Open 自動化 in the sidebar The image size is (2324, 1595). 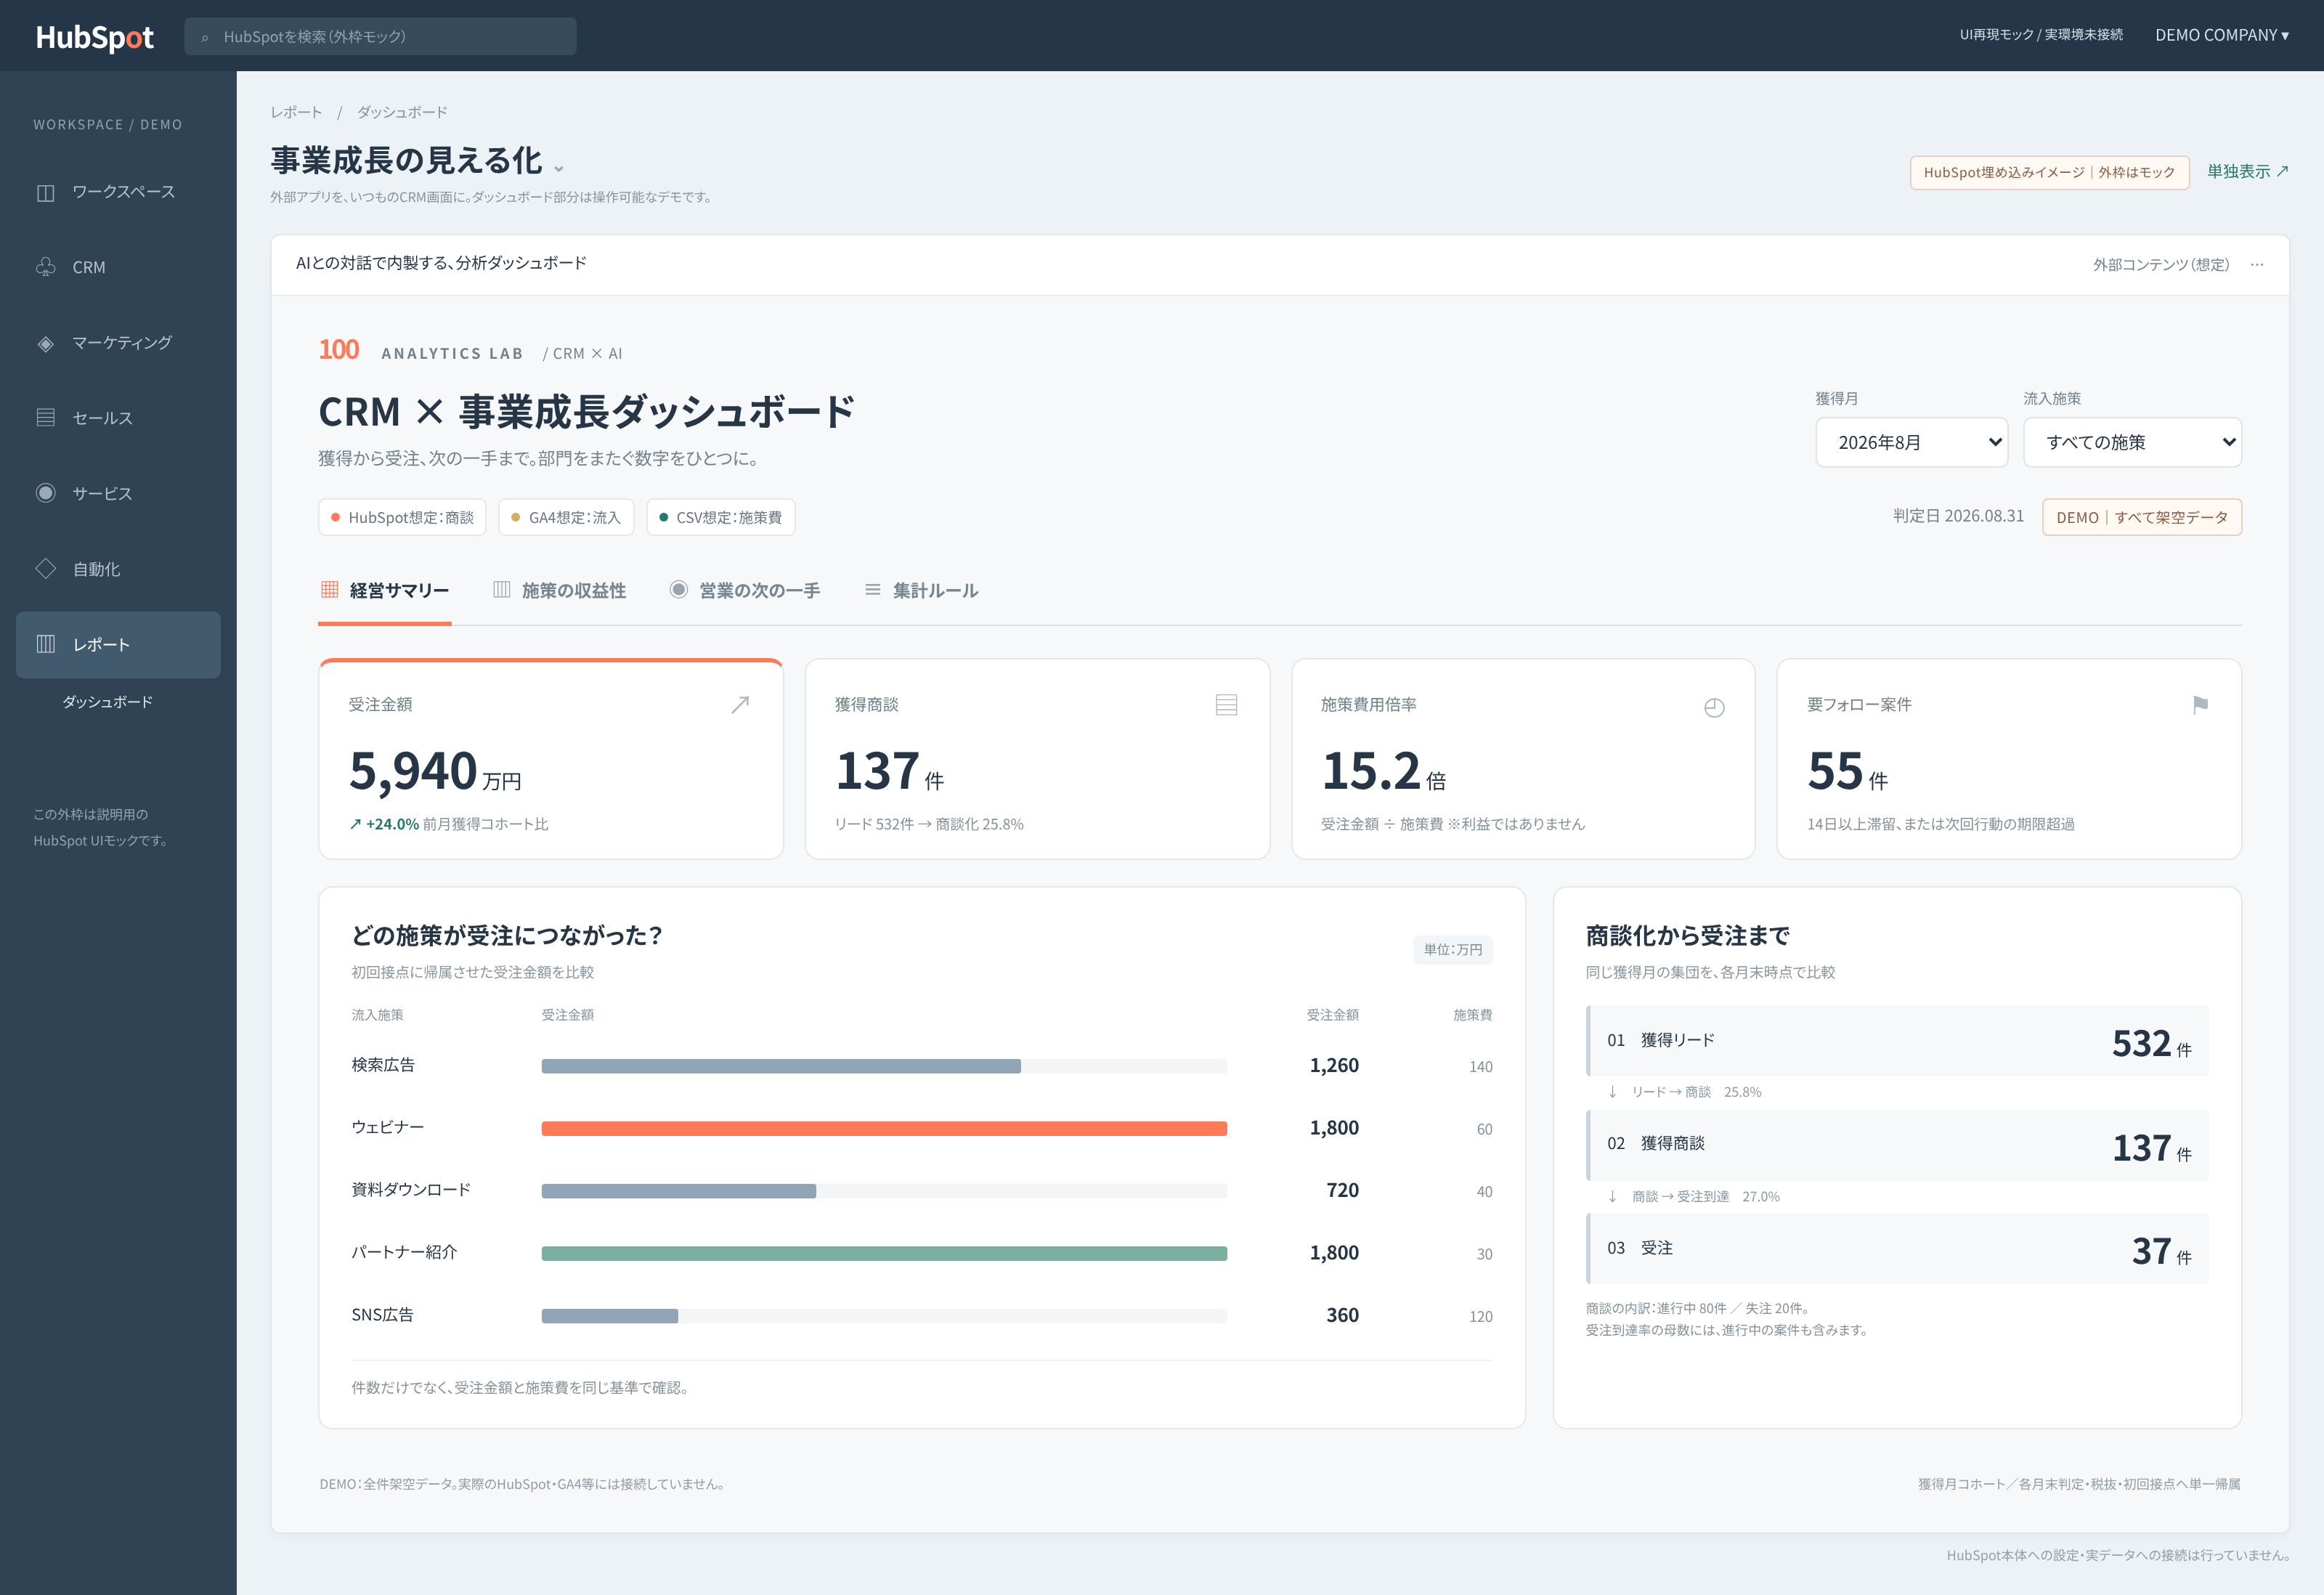click(x=118, y=569)
